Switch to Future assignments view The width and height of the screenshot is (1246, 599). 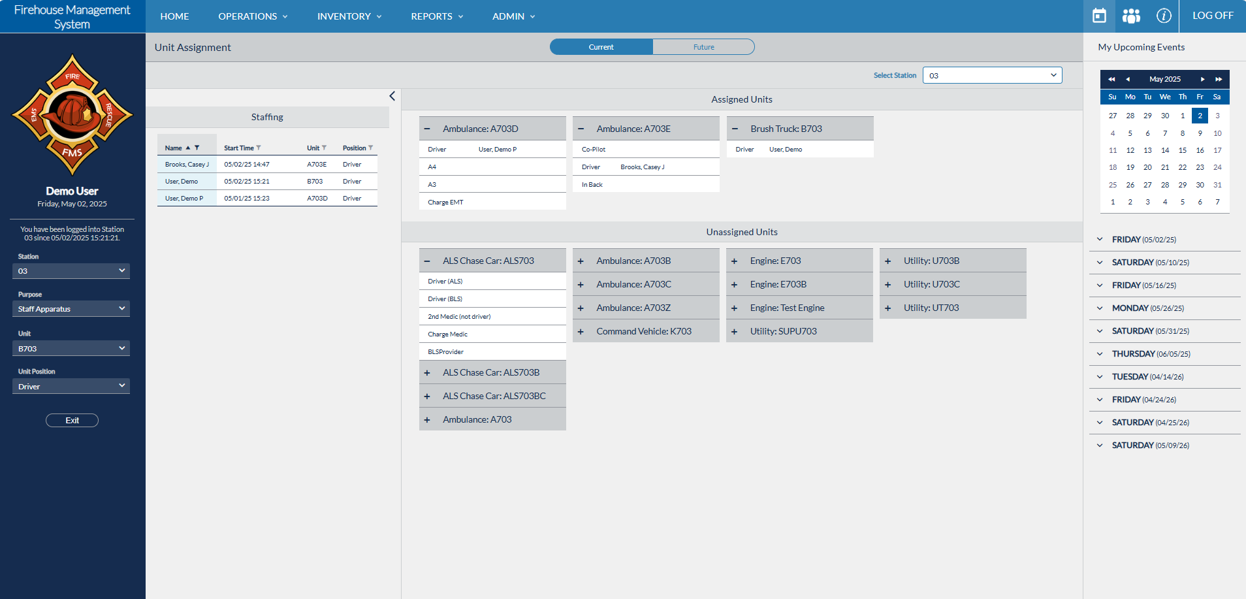pyautogui.click(x=703, y=47)
